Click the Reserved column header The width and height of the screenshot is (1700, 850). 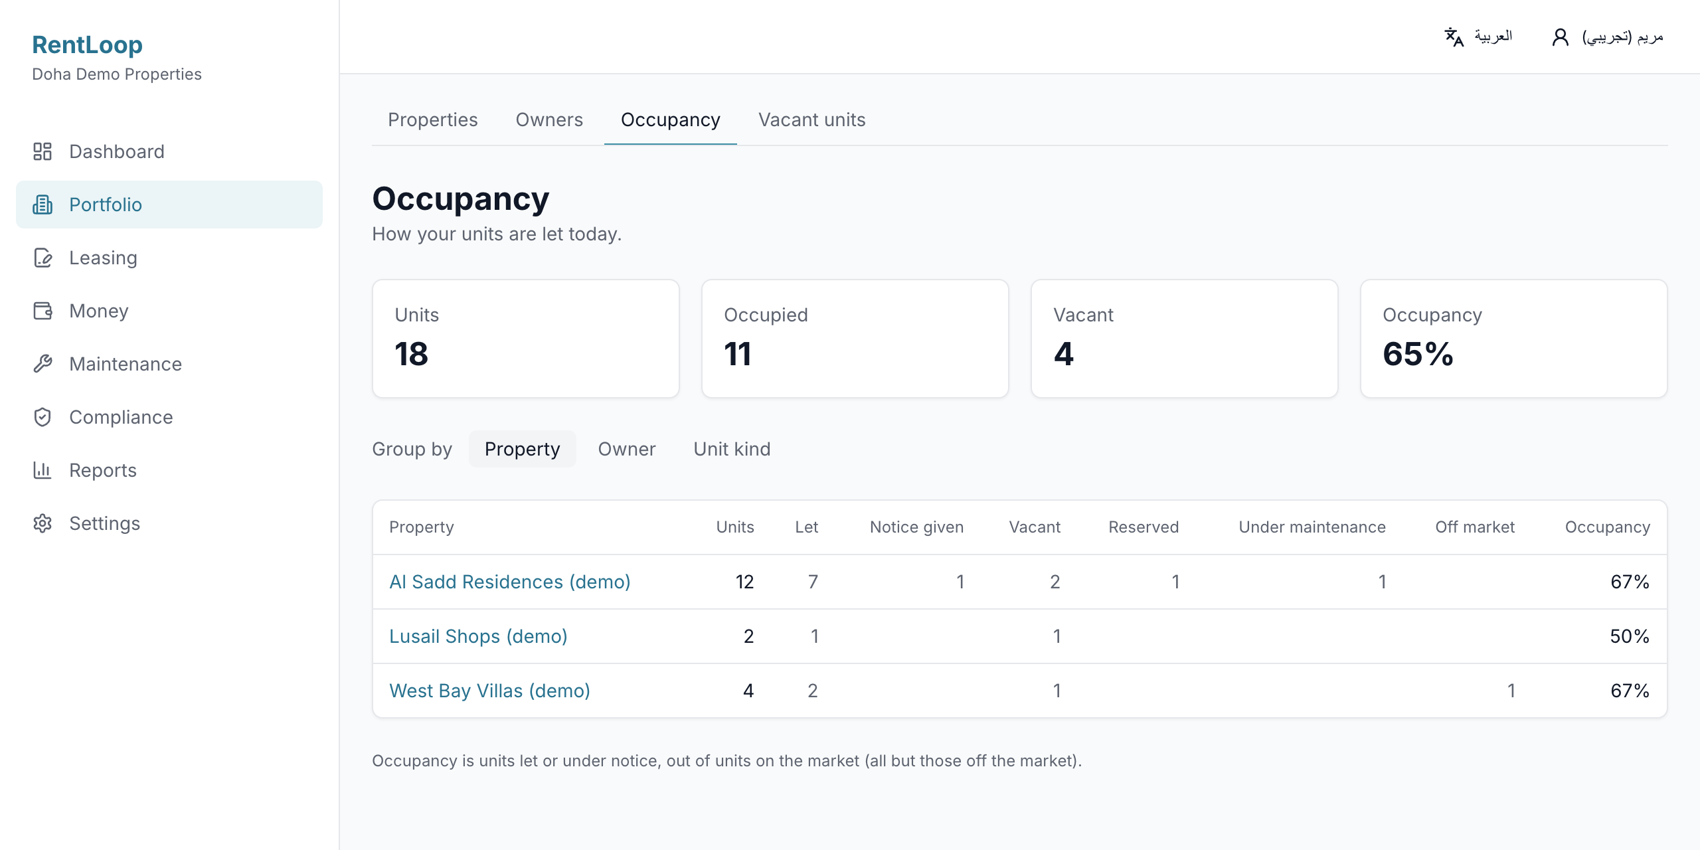[x=1144, y=527]
